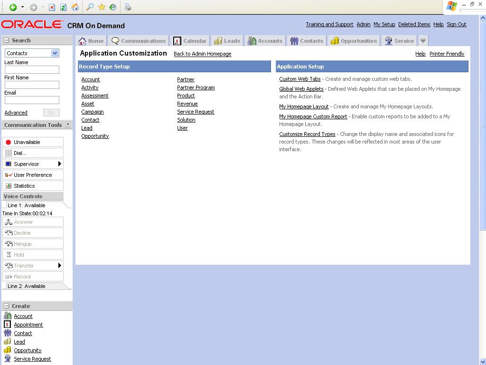Open the additional tabs dropdown arrow
Image resolution: width=486 pixels, height=365 pixels.
coord(423,41)
